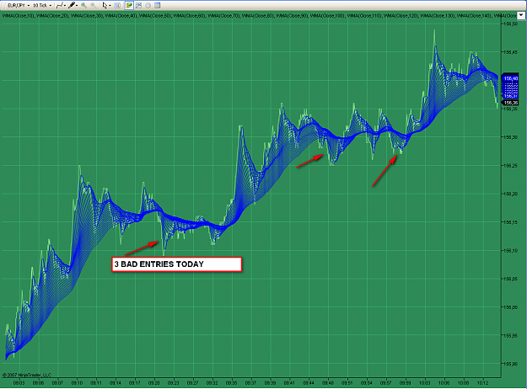Image resolution: width=527 pixels, height=389 pixels.
Task: Open the EUR/JPY instrument selector
Action: pyautogui.click(x=19, y=5)
